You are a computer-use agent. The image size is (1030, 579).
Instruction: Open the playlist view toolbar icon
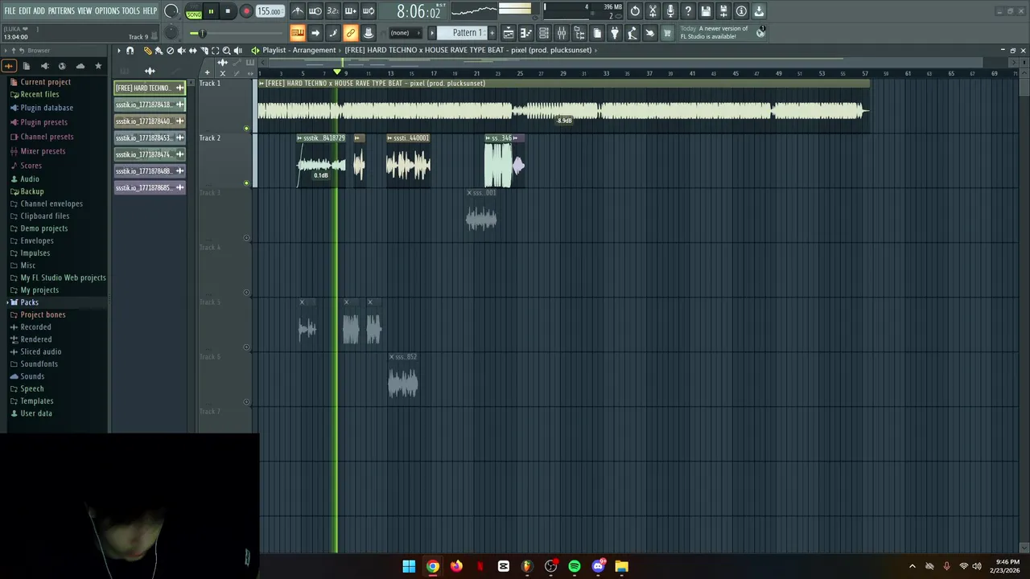509,33
